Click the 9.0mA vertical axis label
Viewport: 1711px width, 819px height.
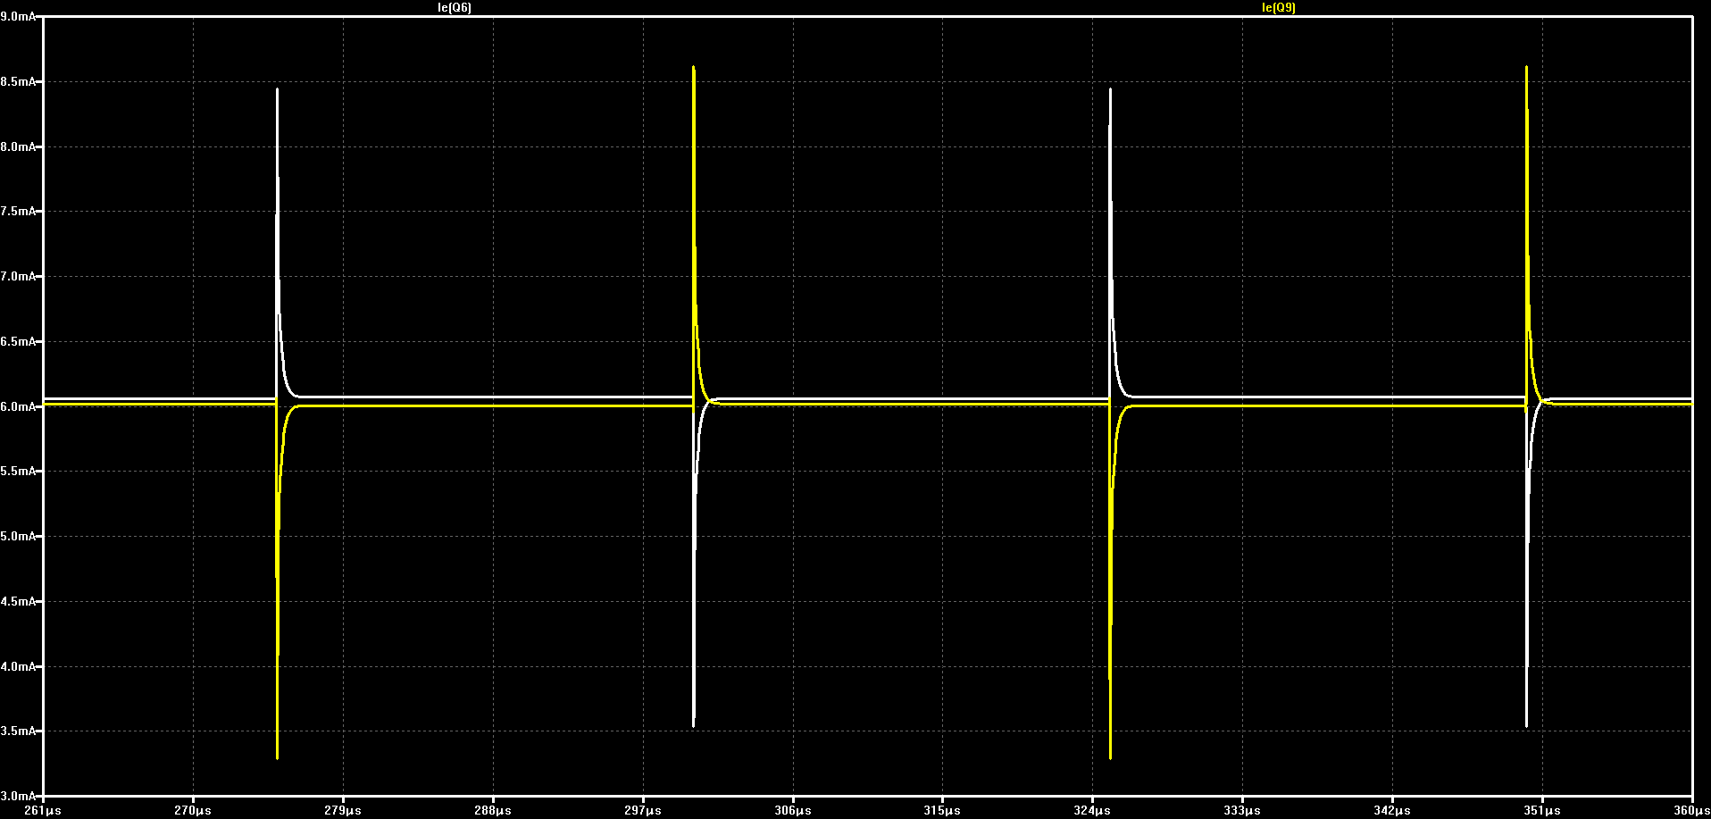point(19,16)
